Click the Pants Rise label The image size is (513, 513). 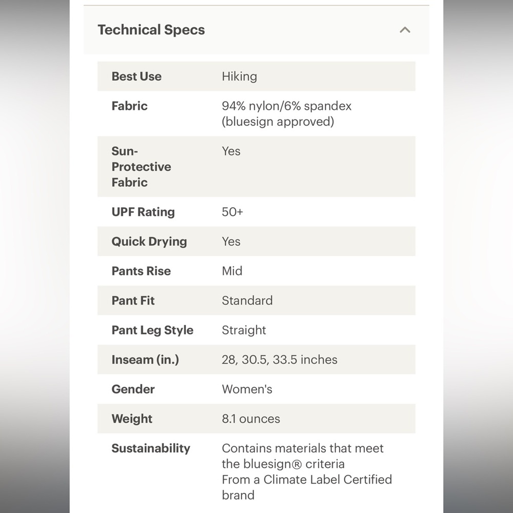point(141,271)
